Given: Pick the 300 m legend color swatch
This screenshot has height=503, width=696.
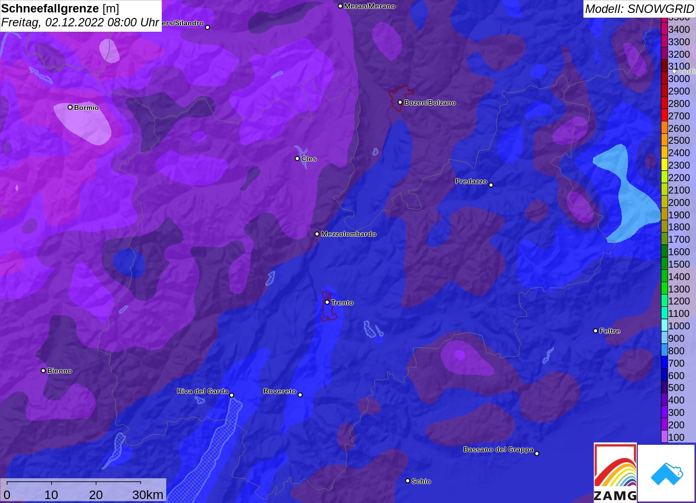Looking at the screenshot, I should point(664,412).
